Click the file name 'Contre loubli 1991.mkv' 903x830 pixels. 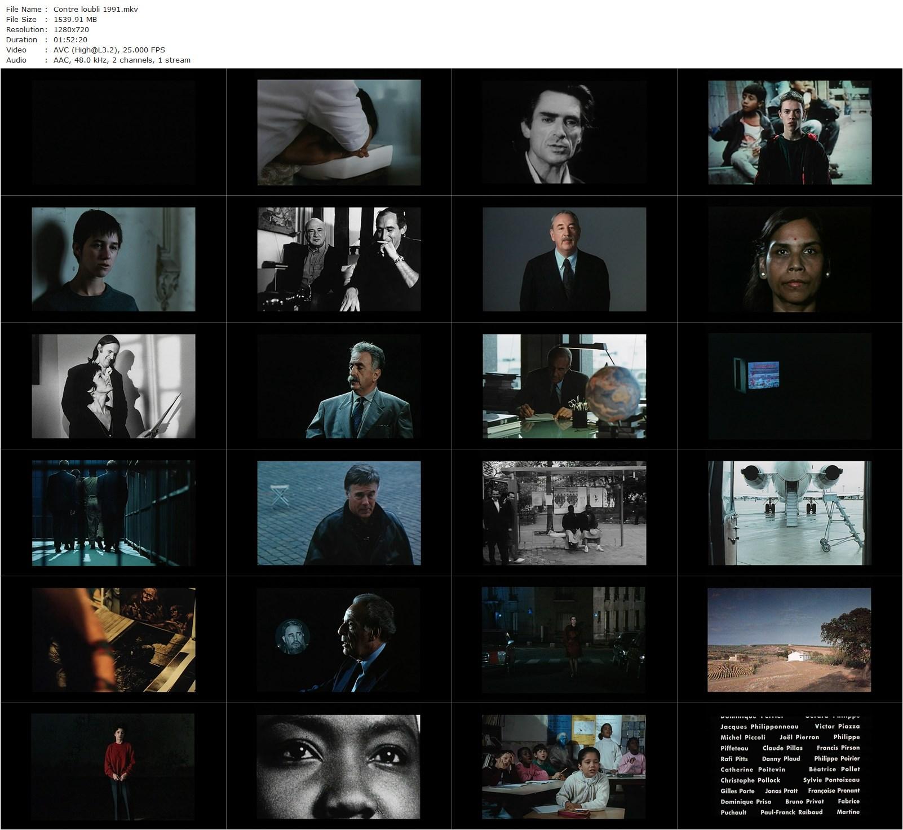tap(95, 9)
